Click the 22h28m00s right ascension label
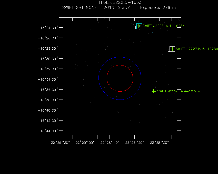This screenshot has height=174, width=218. pyautogui.click(x=159, y=143)
